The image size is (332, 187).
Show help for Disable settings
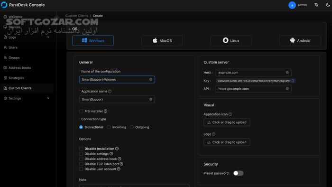point(111,154)
